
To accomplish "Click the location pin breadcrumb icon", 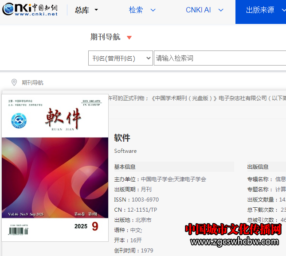I will coord(14,82).
